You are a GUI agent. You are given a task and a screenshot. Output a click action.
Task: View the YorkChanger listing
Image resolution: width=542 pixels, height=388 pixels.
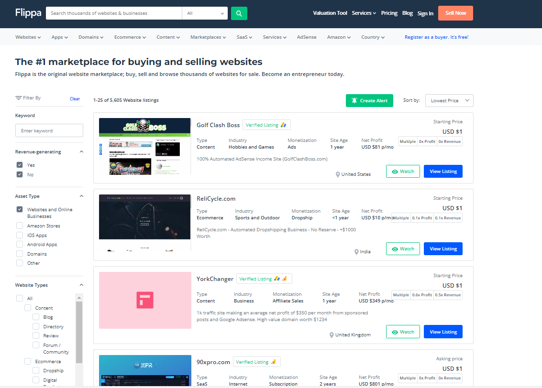pos(443,332)
